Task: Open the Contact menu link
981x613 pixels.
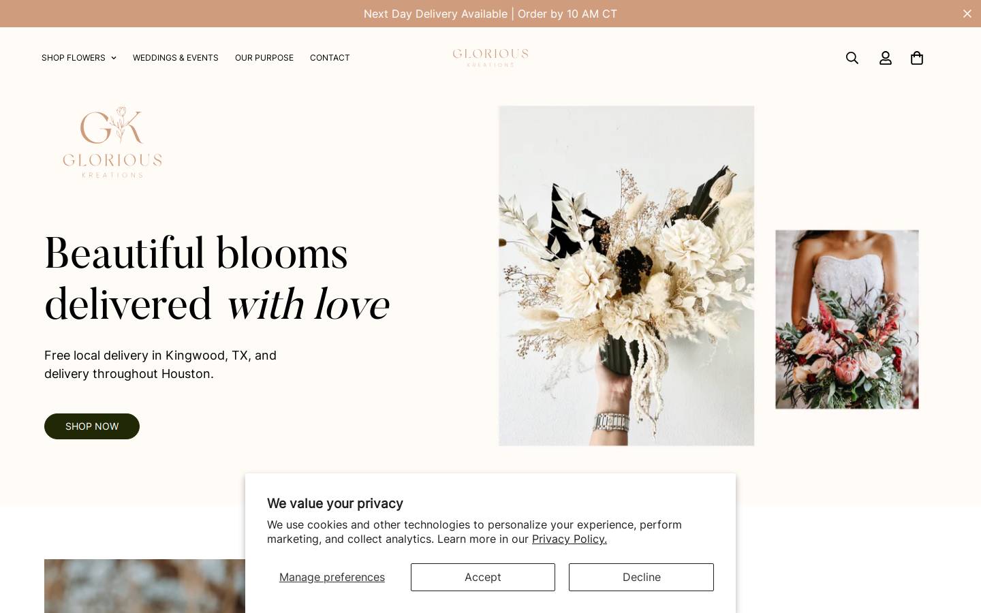Action: [330, 58]
